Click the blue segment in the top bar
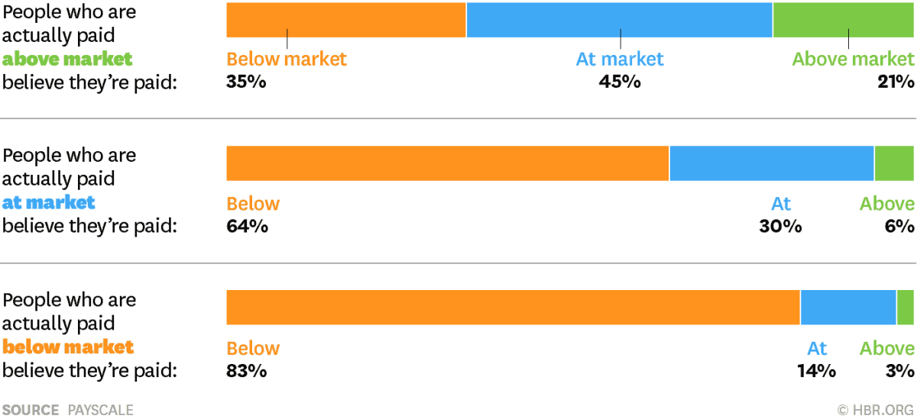The image size is (917, 419). 619,19
